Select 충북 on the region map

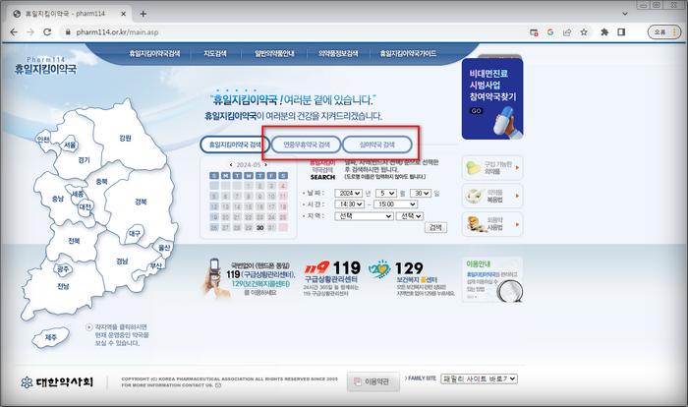pyautogui.click(x=101, y=181)
